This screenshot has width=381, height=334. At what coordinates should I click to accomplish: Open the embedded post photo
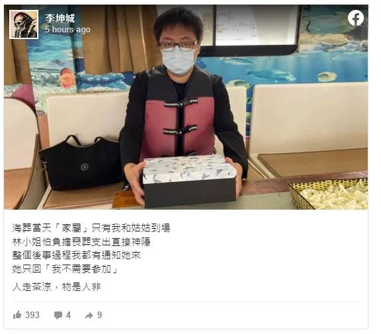tap(186, 107)
